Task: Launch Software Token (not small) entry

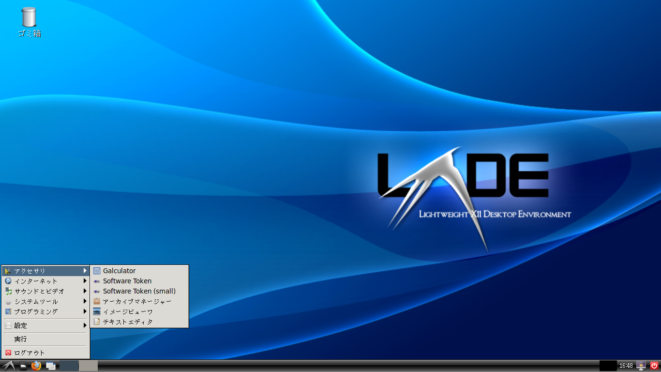Action: [x=139, y=281]
